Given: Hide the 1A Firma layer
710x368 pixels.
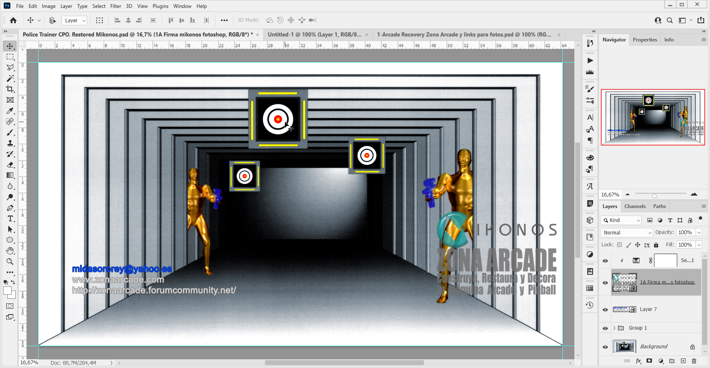Looking at the screenshot, I should 605,283.
